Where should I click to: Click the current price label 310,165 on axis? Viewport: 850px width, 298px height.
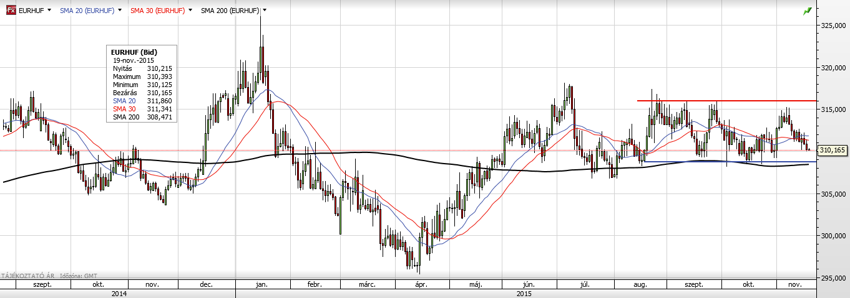[831, 150]
